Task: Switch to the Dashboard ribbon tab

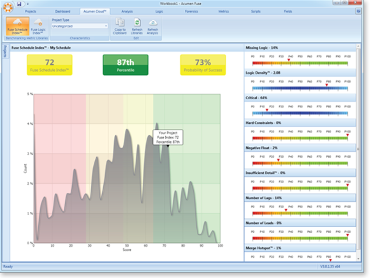Action: (x=62, y=11)
